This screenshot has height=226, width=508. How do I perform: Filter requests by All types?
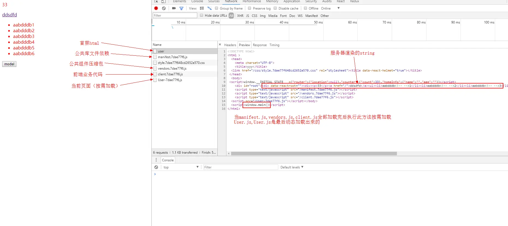pyautogui.click(x=231, y=16)
